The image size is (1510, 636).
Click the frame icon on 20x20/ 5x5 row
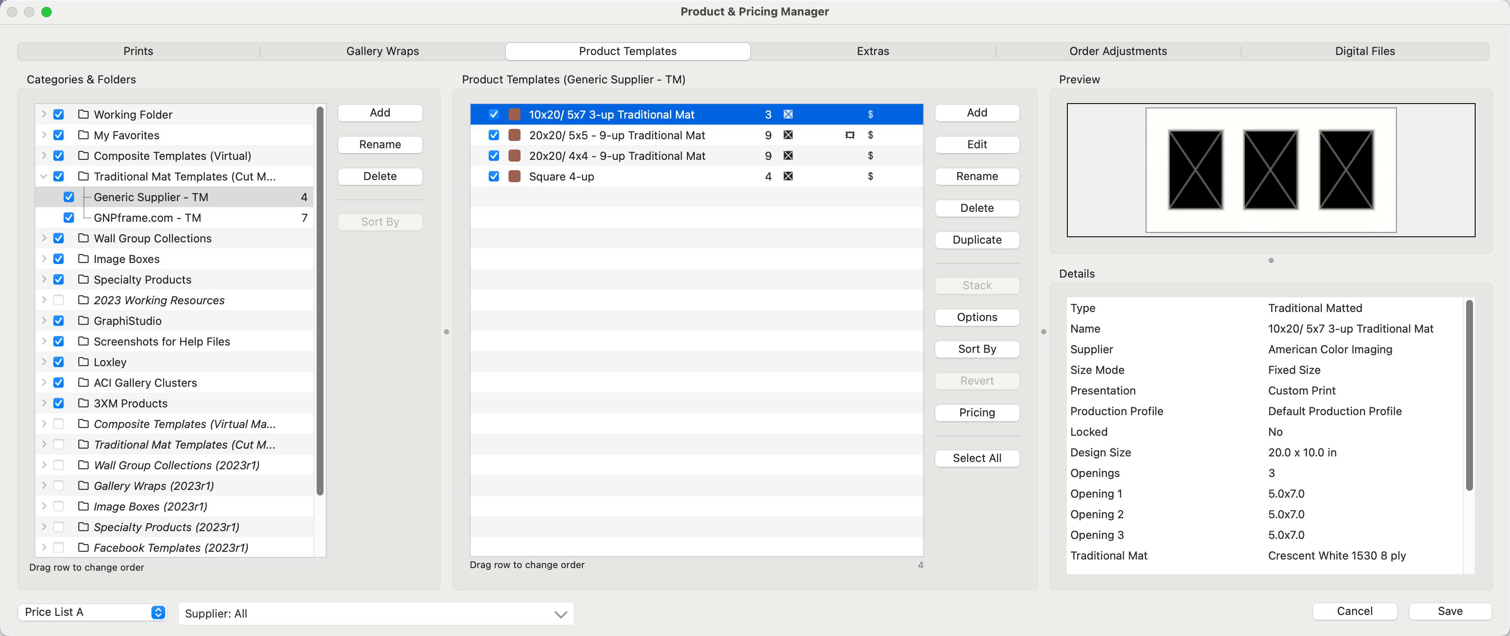(x=849, y=135)
